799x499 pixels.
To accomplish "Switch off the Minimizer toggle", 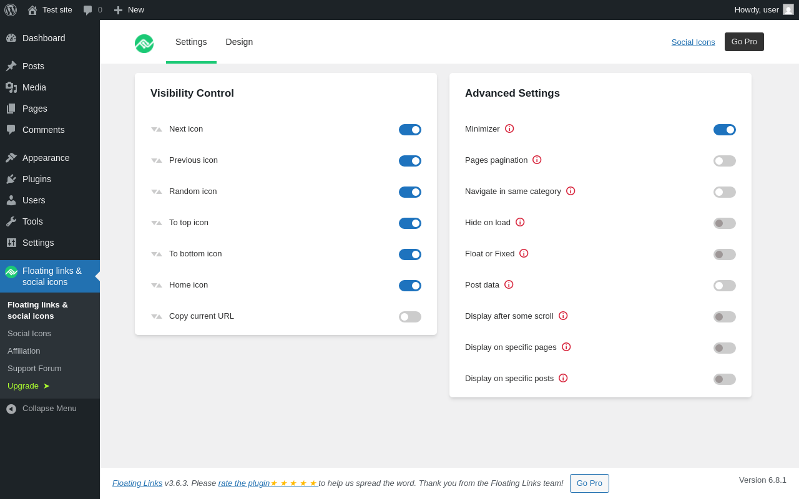I will pos(725,130).
